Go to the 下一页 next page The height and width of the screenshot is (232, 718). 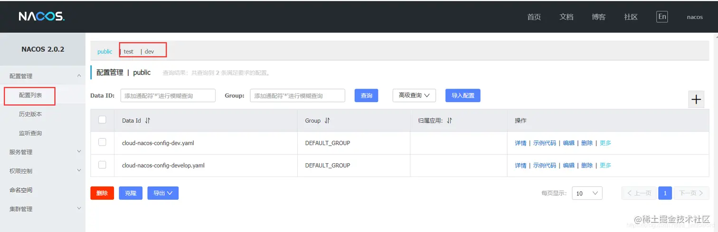click(691, 193)
